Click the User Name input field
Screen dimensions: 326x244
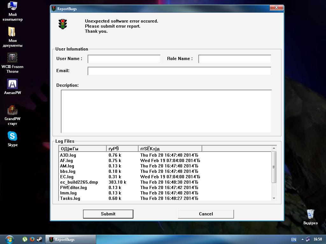pos(124,59)
